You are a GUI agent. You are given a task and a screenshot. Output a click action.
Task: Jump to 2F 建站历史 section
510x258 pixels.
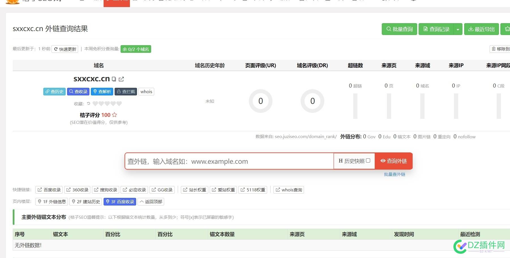point(86,202)
